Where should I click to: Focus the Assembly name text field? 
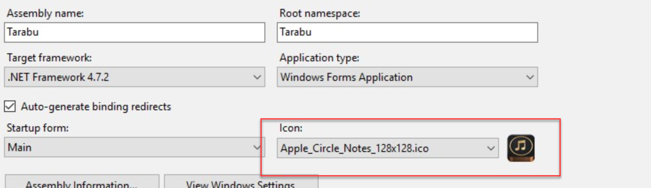pos(134,32)
